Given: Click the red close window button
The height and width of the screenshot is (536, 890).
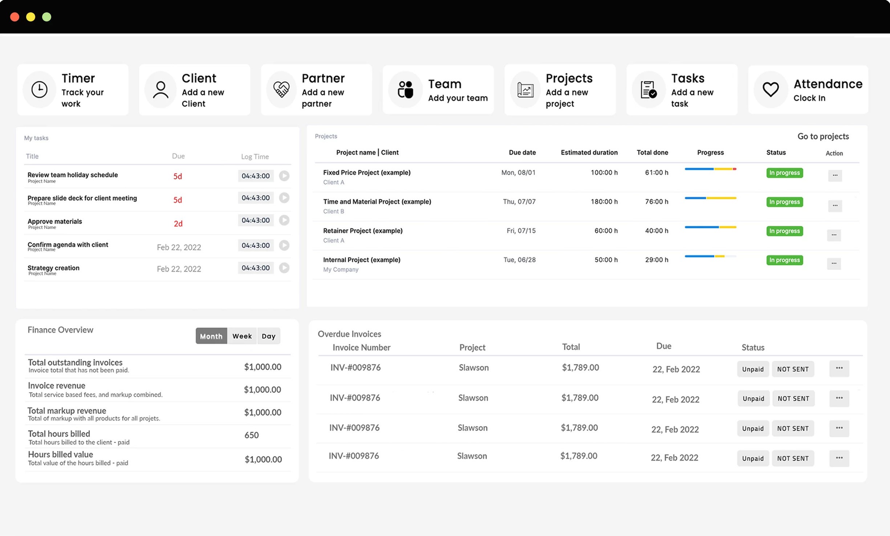Looking at the screenshot, I should (x=15, y=17).
